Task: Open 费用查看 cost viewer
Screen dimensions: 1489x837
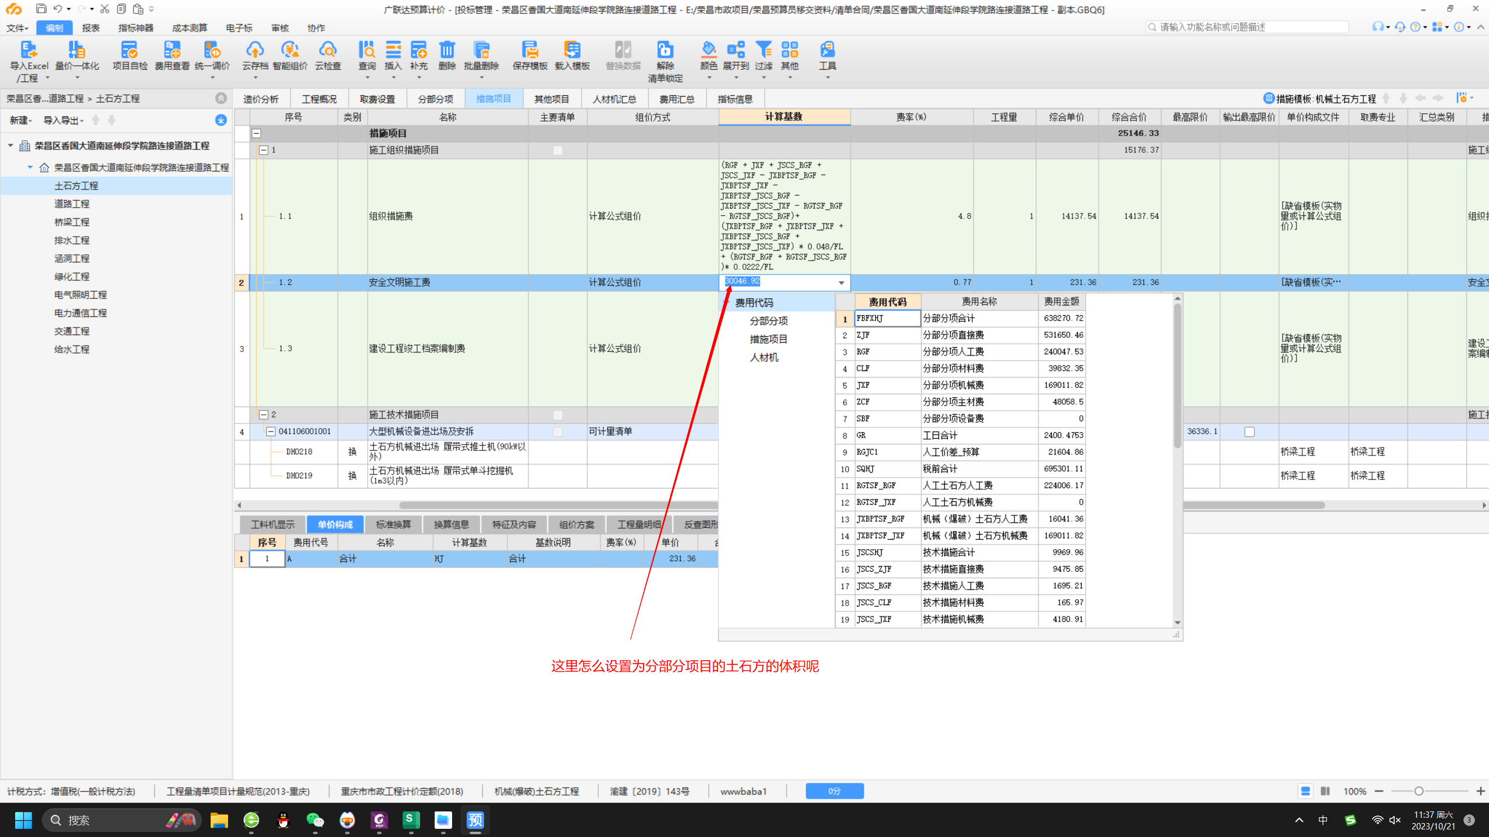Action: click(x=172, y=56)
